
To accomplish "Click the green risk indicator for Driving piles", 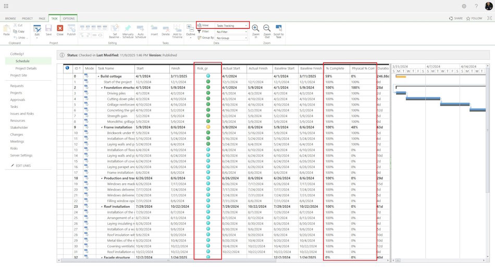I will 208,93.
